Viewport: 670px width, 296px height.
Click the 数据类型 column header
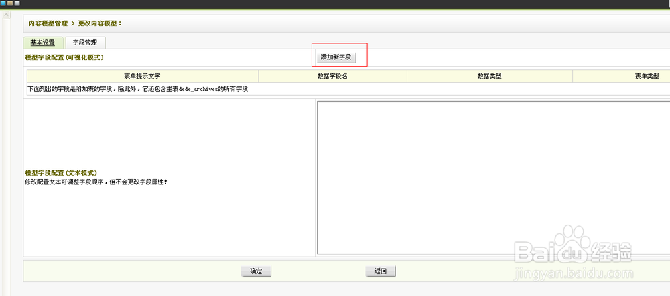tap(489, 76)
